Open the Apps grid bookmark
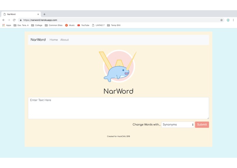 7,25
